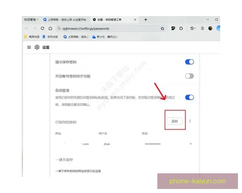
Task: Reload the page with refresh icon
Action: point(42,28)
